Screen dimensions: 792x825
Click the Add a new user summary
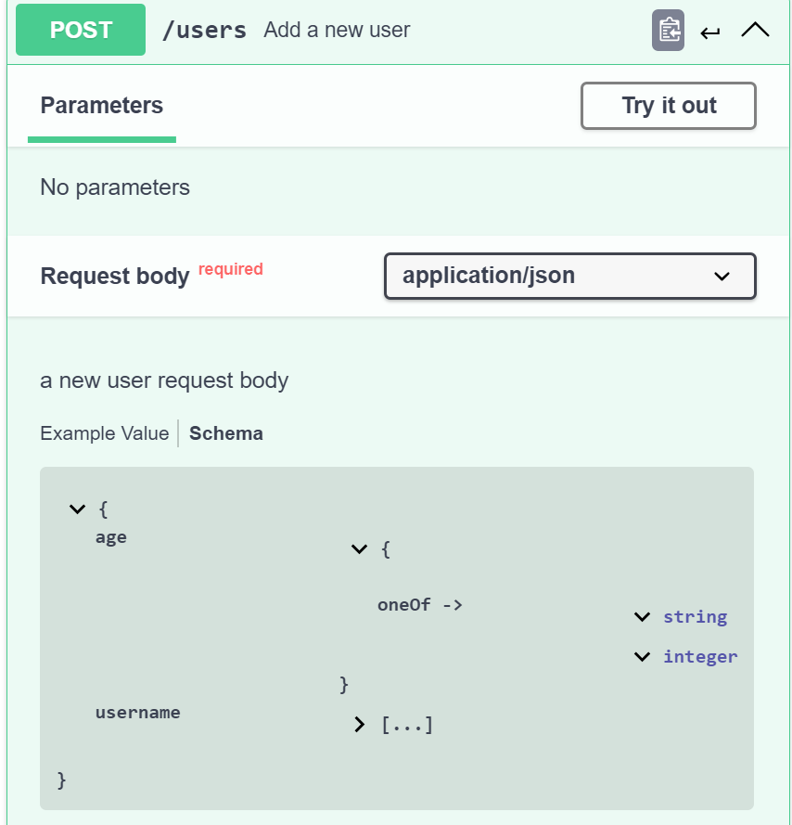click(337, 30)
